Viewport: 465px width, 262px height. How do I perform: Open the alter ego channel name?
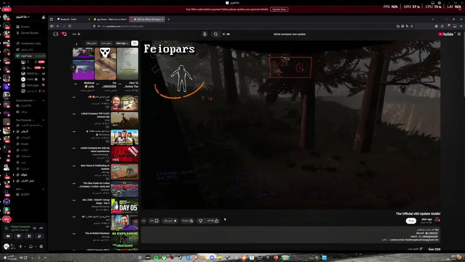coord(426,219)
